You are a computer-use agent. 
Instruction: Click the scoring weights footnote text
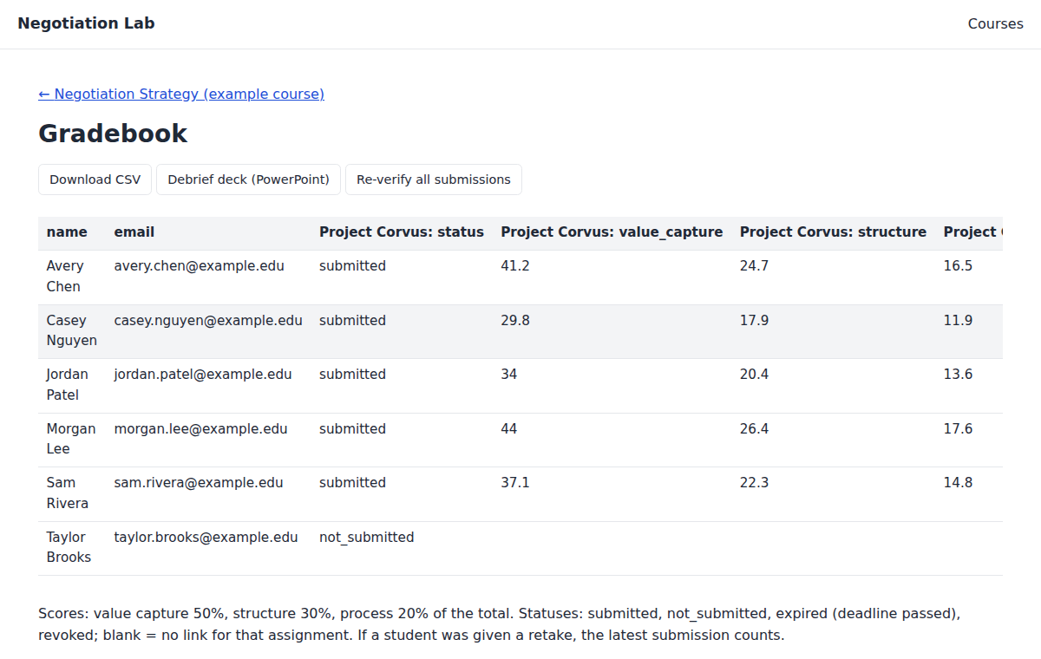pos(499,624)
